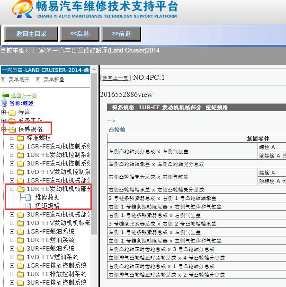This screenshot has height=287, width=286.
Task: Click the 紧固零件 table header
Action: [258, 139]
